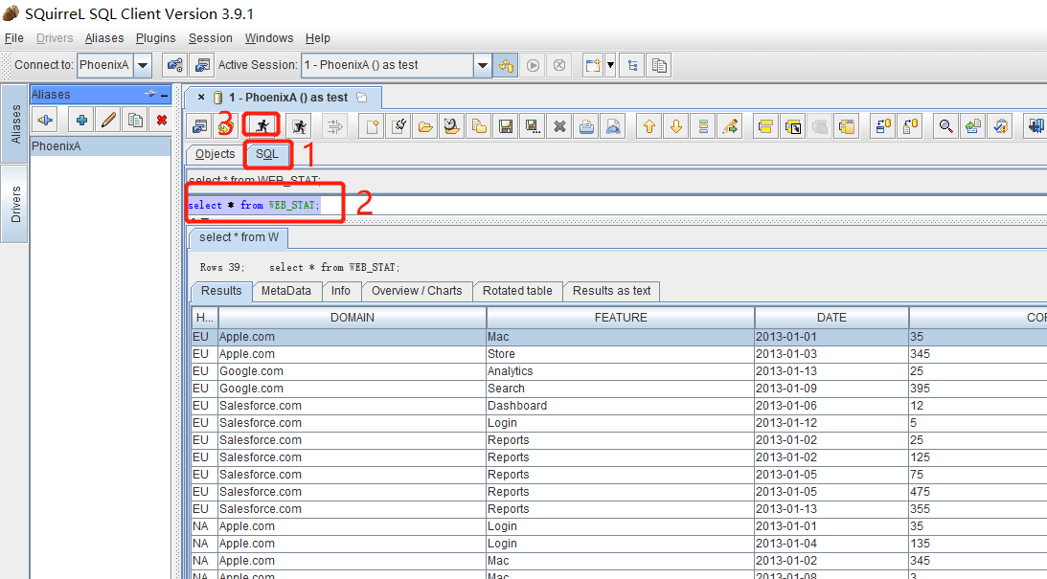Open the Windows menu
Image resolution: width=1047 pixels, height=579 pixels.
pos(269,38)
